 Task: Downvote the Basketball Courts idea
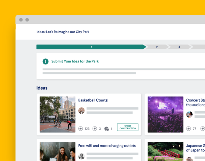click(95, 129)
